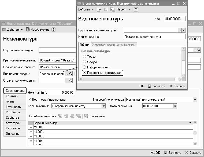
Task: Expand the Тип серийного номера dropdown
Action: click(x=195, y=100)
